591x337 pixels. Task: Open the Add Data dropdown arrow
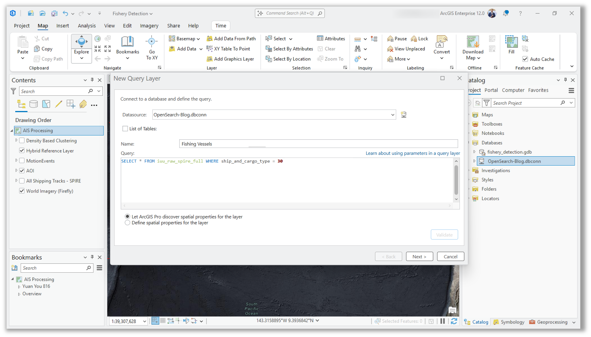pos(201,49)
